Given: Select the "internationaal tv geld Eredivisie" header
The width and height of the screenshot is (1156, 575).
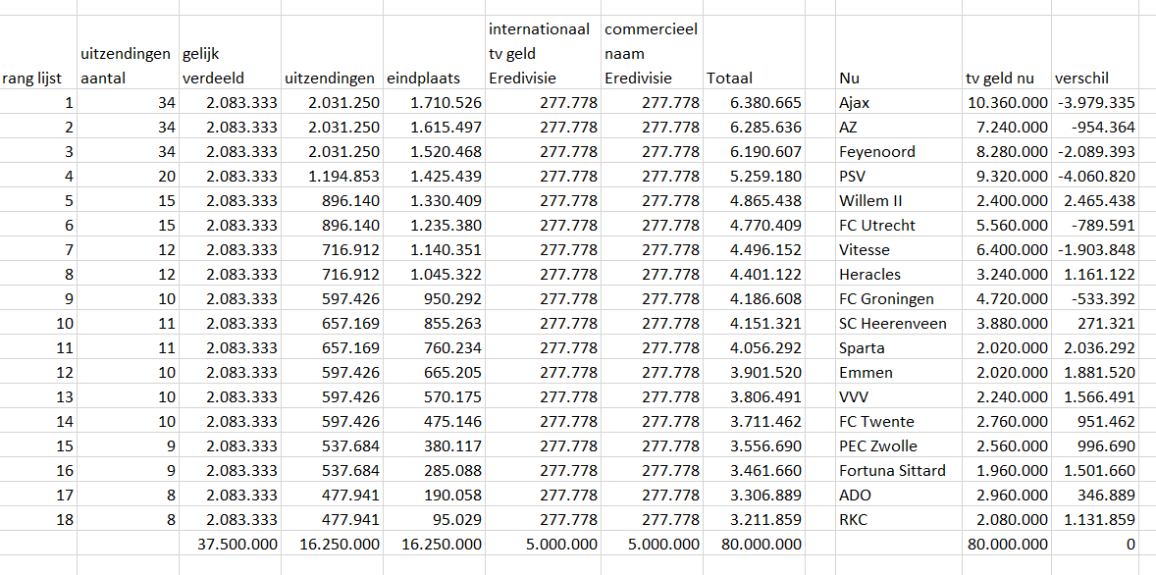Looking at the screenshot, I should 543,53.
